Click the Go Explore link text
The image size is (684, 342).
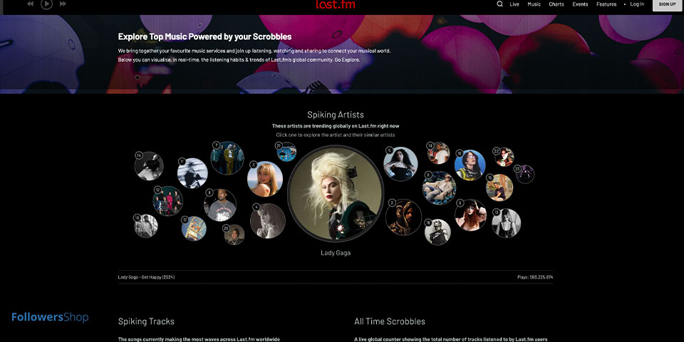click(347, 60)
